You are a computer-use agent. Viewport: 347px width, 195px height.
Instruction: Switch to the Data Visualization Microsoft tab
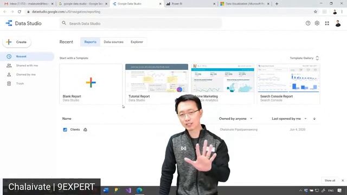point(245,4)
